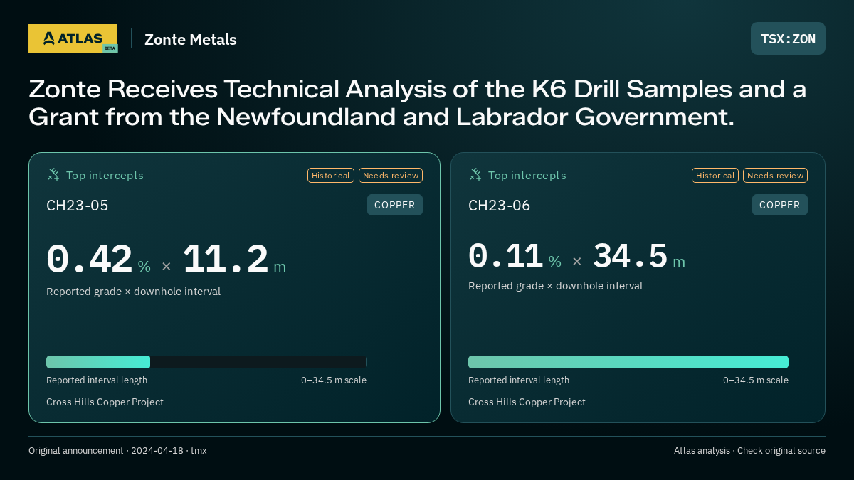This screenshot has height=480, width=854.
Task: Click the Needs review tag on CH23-05 card
Action: click(x=391, y=176)
